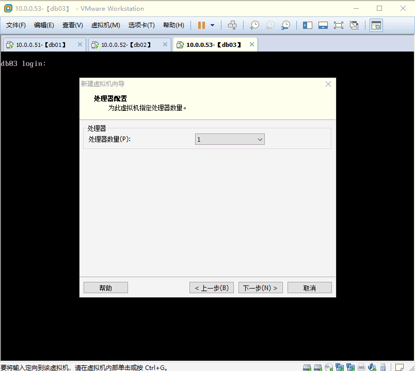
Task: Click the virtual printer status icon
Action: pos(361,367)
